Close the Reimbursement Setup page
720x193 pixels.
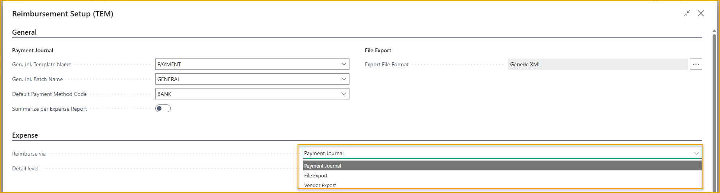[701, 13]
